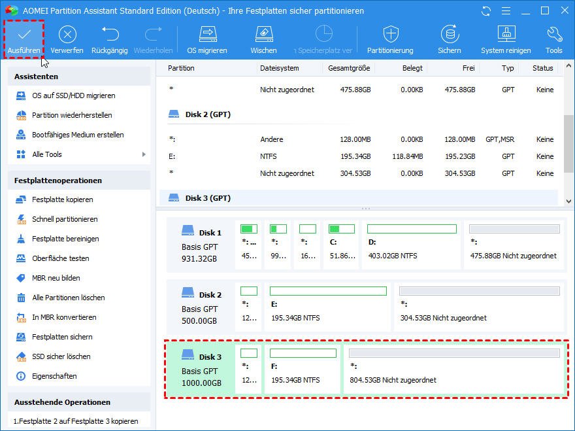Click Partition wiederherstellen wizard

coord(72,115)
